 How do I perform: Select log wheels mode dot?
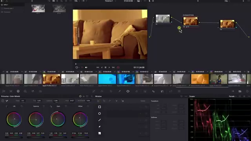click(87, 96)
